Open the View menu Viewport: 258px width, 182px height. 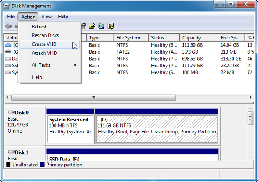[47, 17]
